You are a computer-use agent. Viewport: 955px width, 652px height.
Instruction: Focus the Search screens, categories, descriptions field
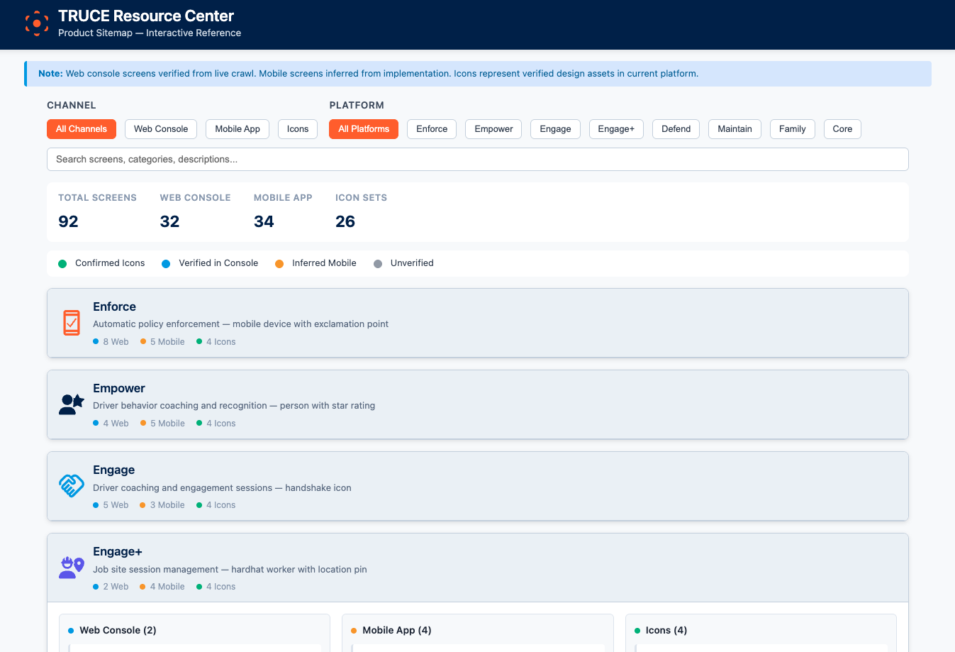[478, 160]
